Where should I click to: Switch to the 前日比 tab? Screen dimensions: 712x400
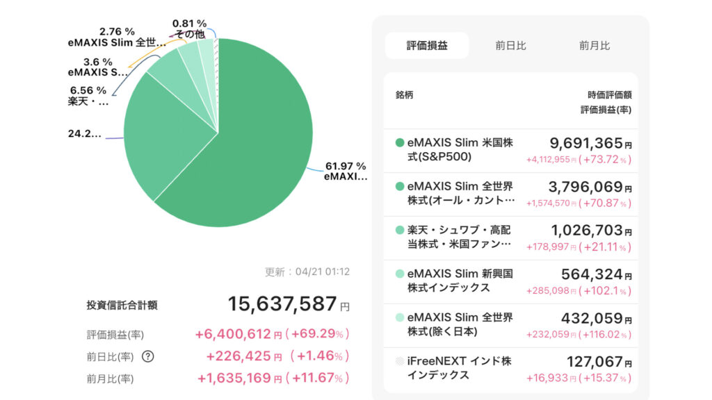pyautogui.click(x=510, y=46)
